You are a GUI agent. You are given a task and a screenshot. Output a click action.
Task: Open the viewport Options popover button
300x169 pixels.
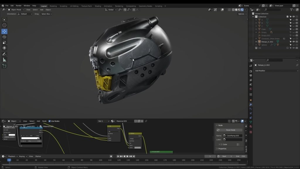click(242, 14)
